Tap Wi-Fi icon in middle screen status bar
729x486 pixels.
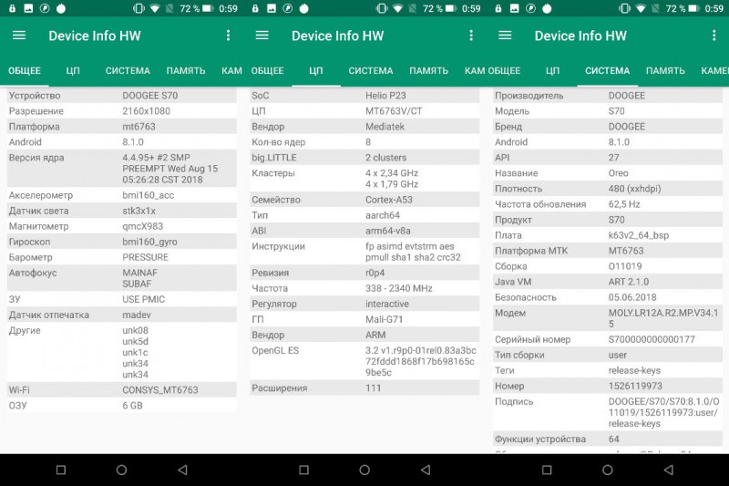coord(398,8)
